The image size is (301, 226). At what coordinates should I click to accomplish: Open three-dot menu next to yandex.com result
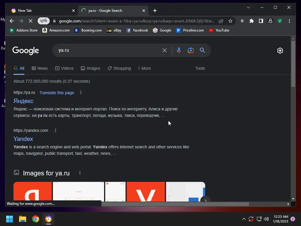point(56,130)
